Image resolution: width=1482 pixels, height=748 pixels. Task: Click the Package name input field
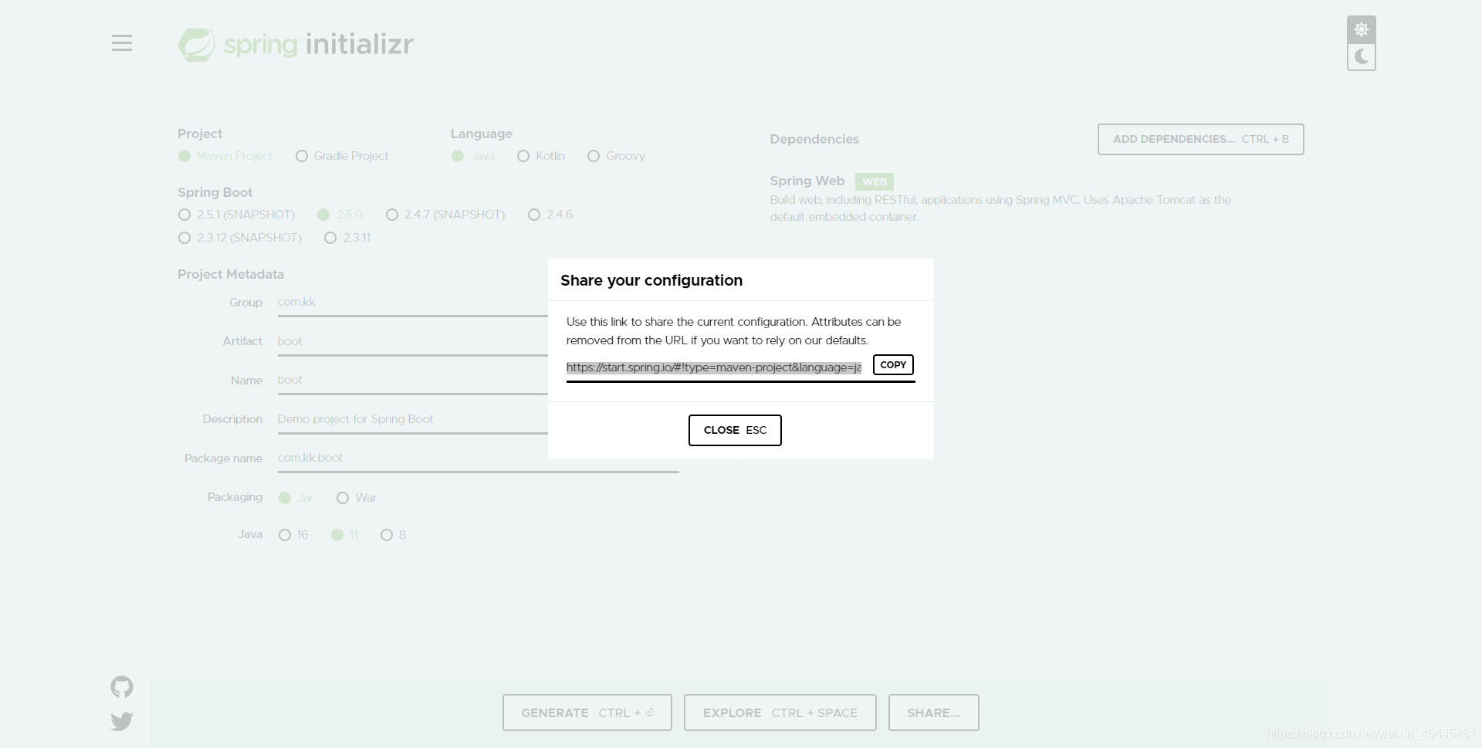point(479,458)
